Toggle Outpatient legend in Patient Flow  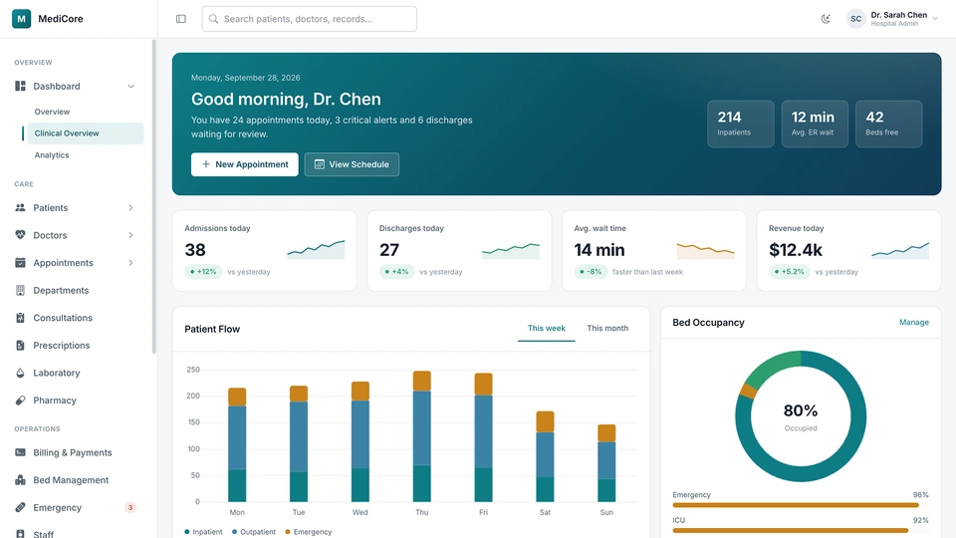[254, 532]
